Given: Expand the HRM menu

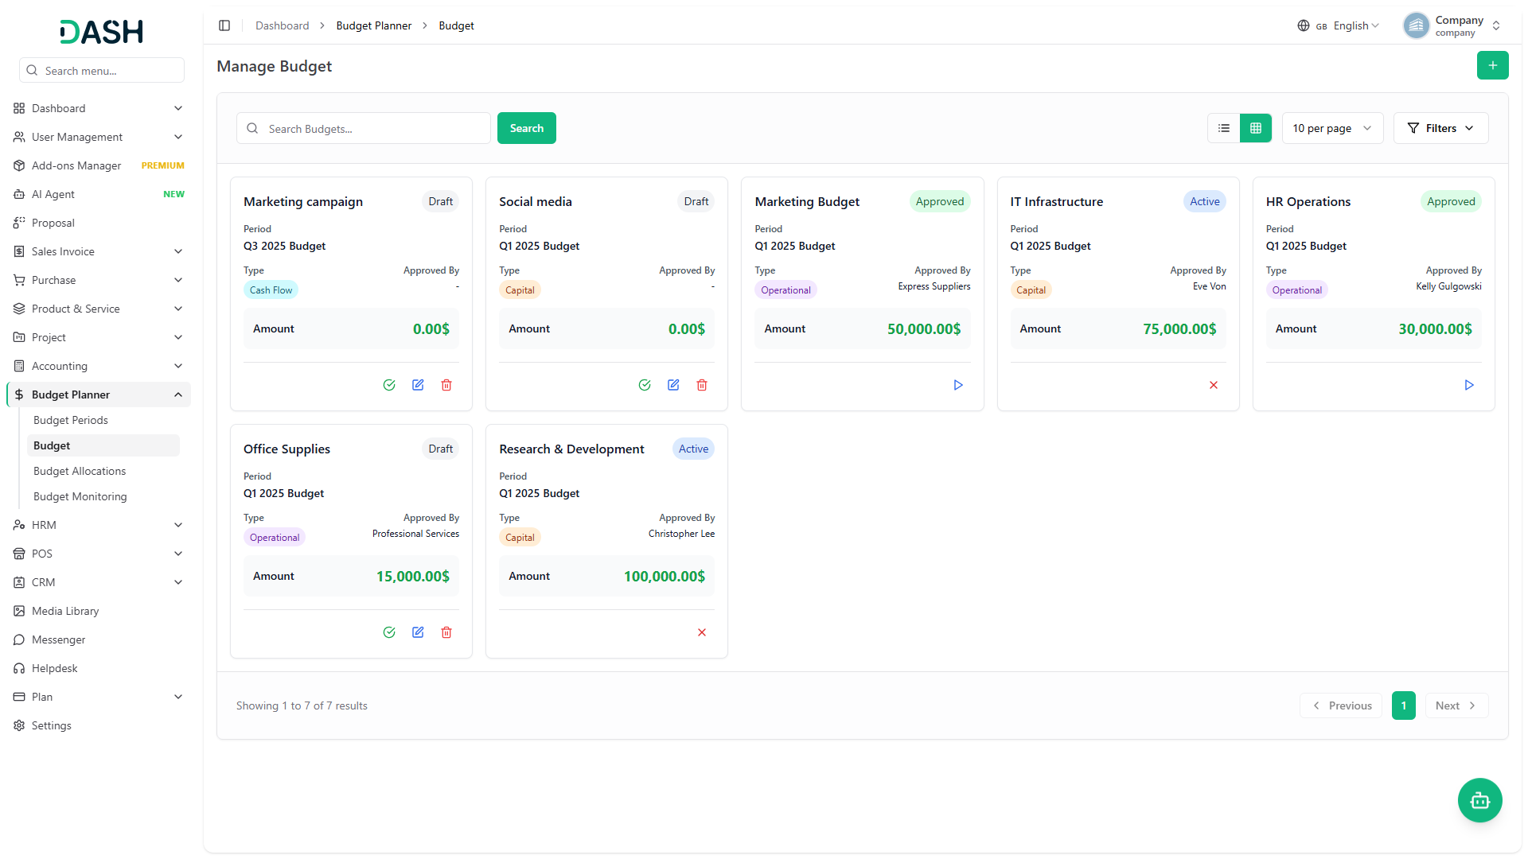Looking at the screenshot, I should [x=99, y=525].
